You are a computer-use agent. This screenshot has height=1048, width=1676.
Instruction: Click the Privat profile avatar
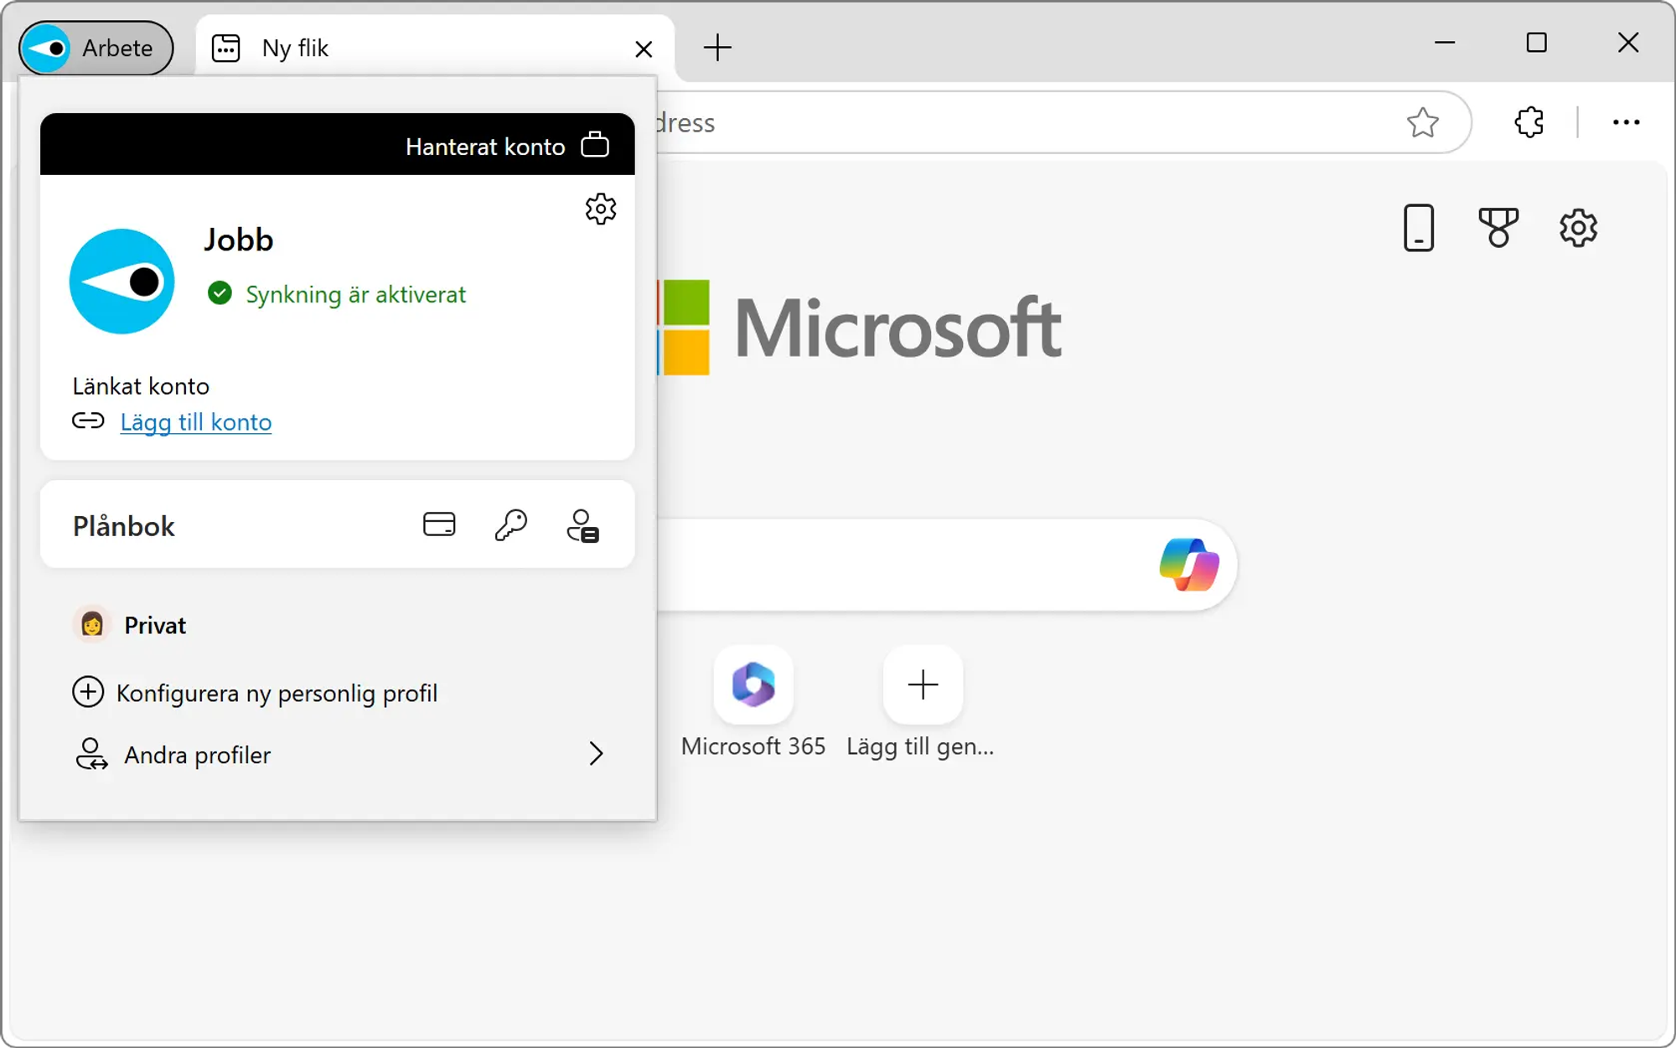click(x=92, y=624)
